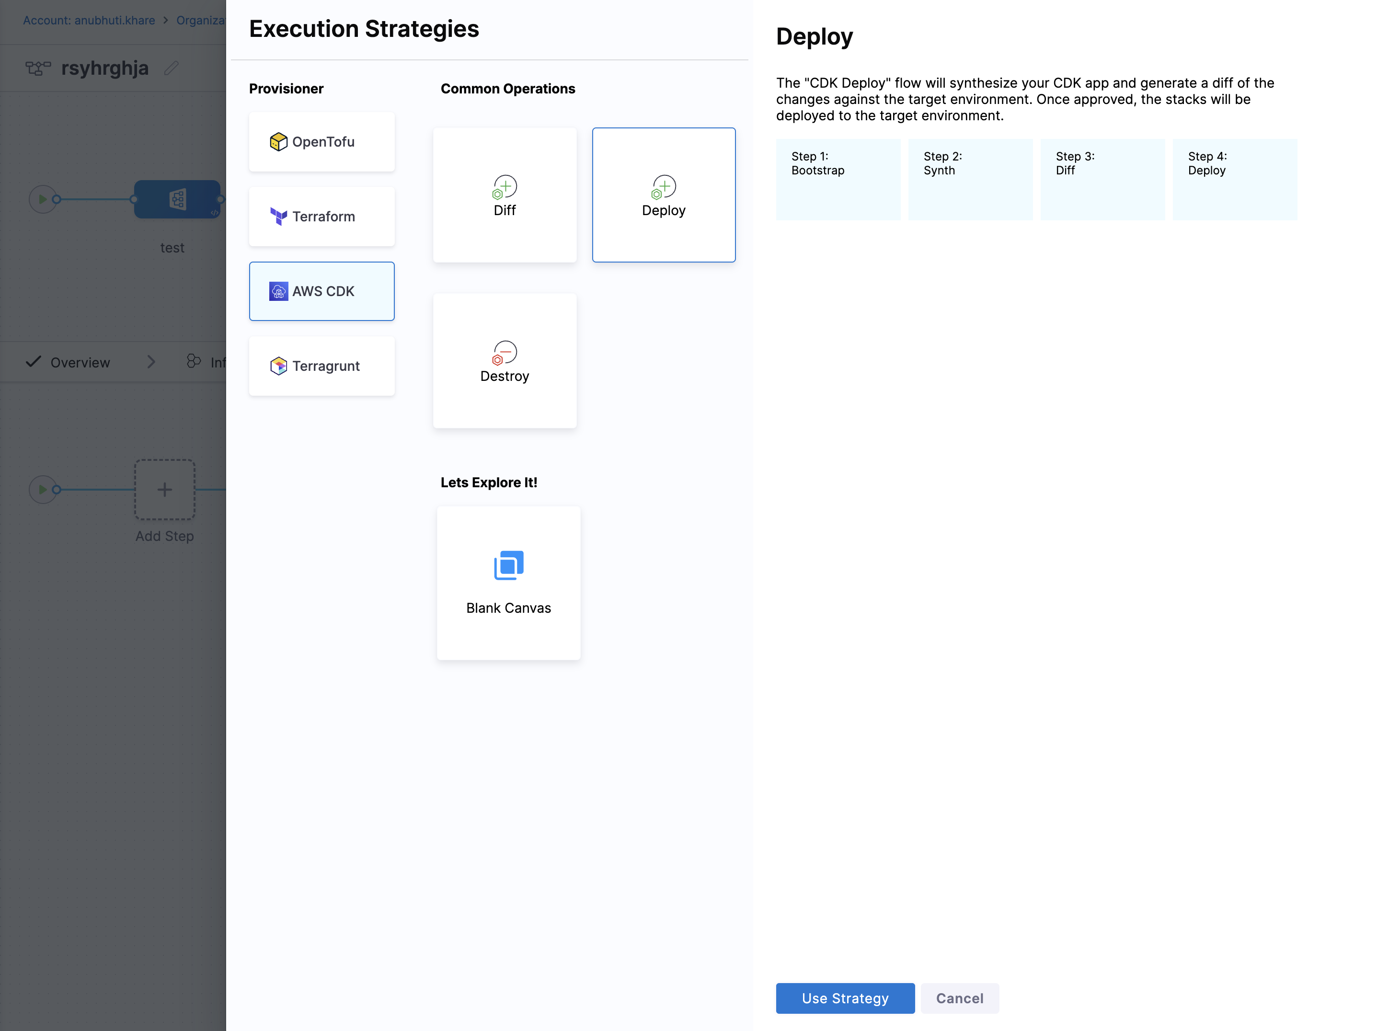Click the Terraform logo icon

click(278, 217)
